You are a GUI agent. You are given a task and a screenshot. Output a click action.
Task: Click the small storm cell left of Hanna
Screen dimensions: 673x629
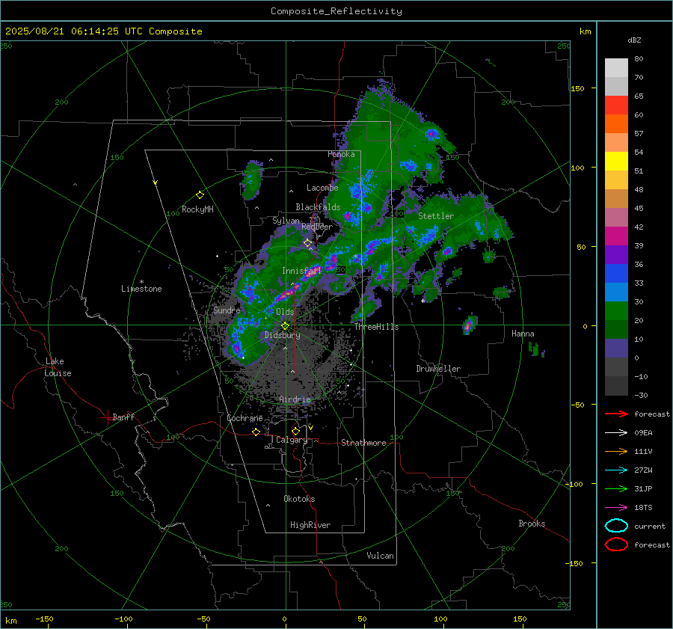click(470, 325)
